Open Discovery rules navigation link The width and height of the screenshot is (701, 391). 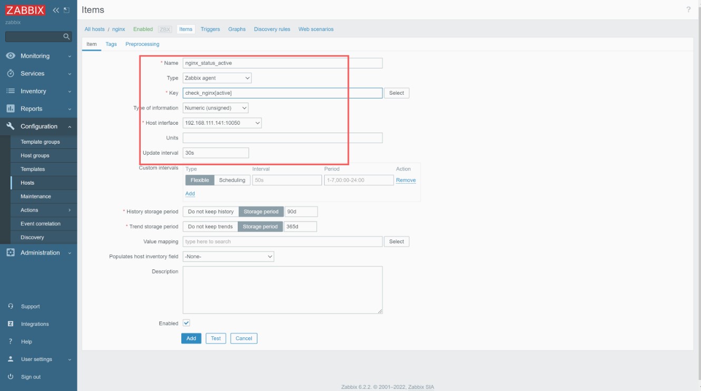pos(272,29)
